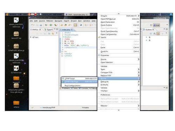The height and width of the screenshot is (131, 175).
Task: Switch to PHP - test/index.php taskbar window
Action: 77,15
